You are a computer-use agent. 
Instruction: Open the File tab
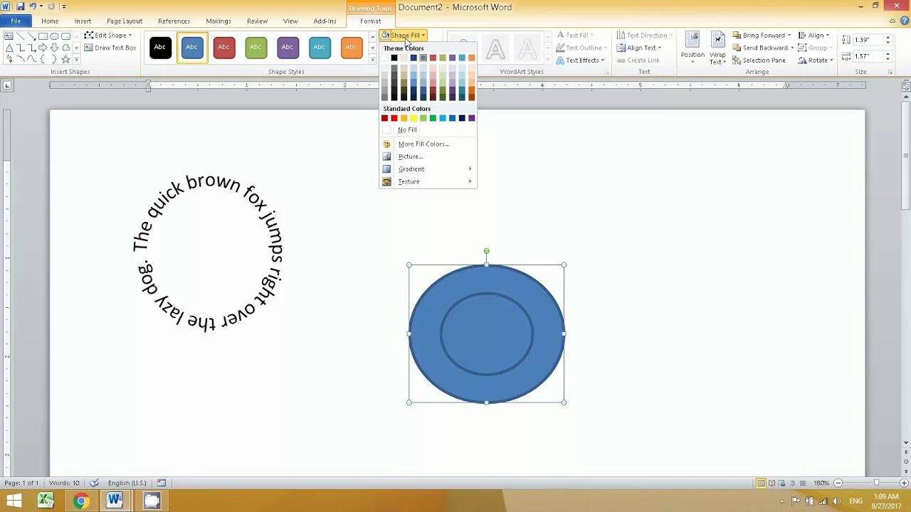tap(16, 21)
